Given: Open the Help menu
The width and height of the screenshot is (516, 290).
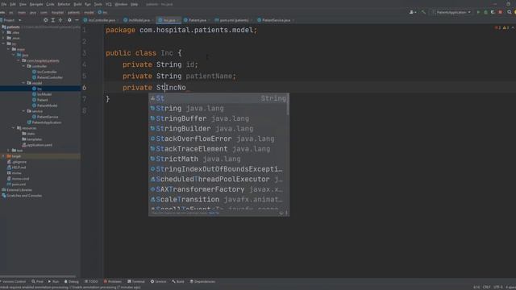Looking at the screenshot, I should tap(135, 4).
